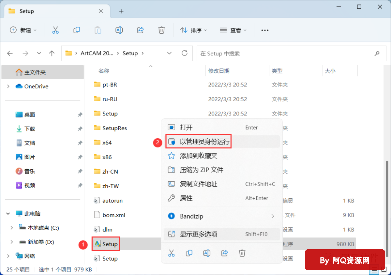Open the 新建 dropdown menu
The height and width of the screenshot is (275, 391).
click(x=23, y=30)
